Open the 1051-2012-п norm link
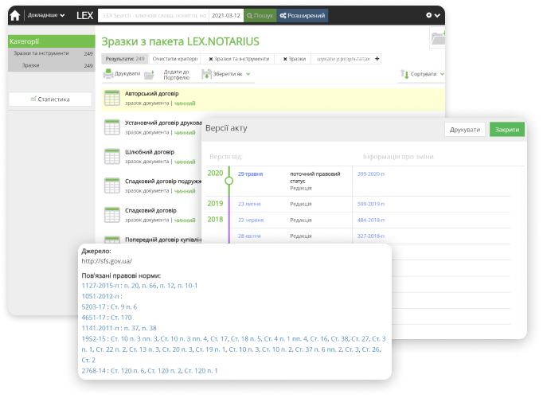Image resolution: width=543 pixels, height=398 pixels. click(100, 296)
